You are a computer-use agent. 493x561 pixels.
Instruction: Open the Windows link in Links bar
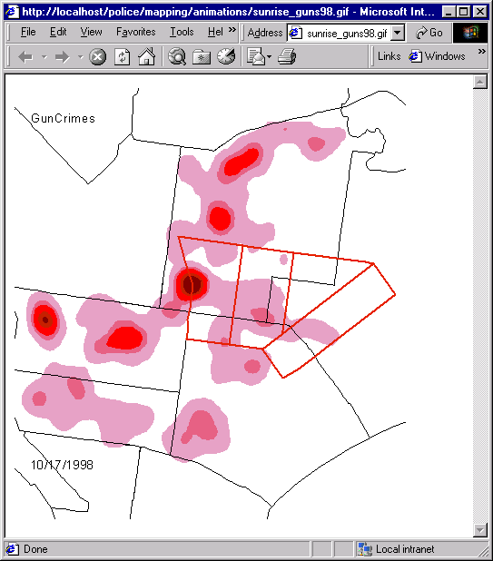click(x=437, y=56)
